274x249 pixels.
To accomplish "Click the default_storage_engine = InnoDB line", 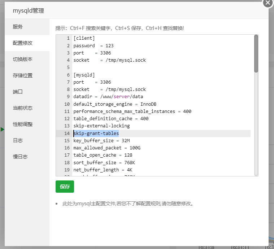I will [x=115, y=104].
